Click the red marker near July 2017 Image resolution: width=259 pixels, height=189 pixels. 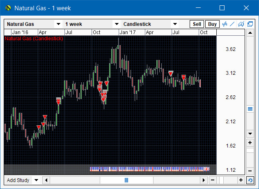[171, 74]
